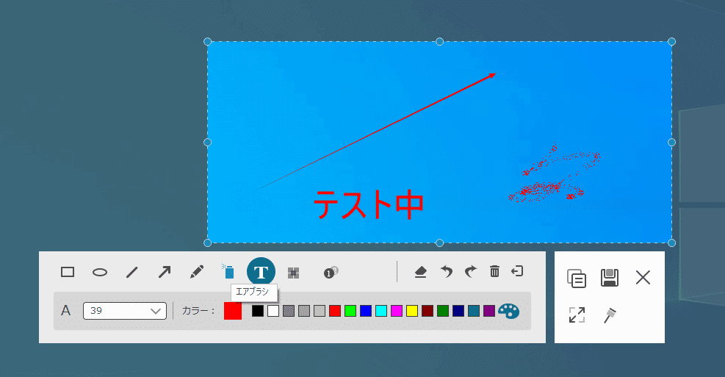Select the rectangle shape tool
725x377 pixels.
coord(68,272)
